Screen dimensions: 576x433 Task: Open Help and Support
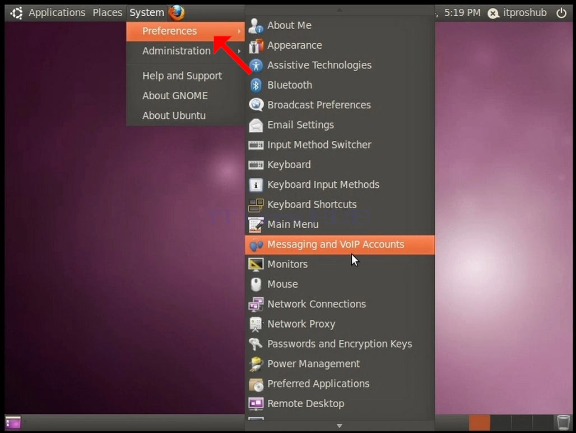click(185, 76)
